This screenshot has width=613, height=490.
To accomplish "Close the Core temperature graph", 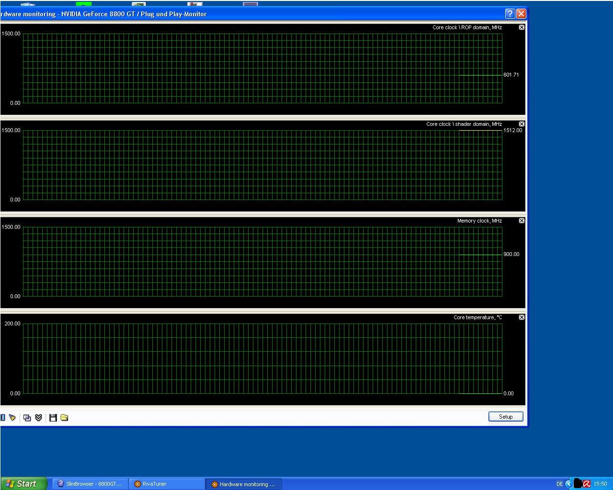I will [x=522, y=317].
